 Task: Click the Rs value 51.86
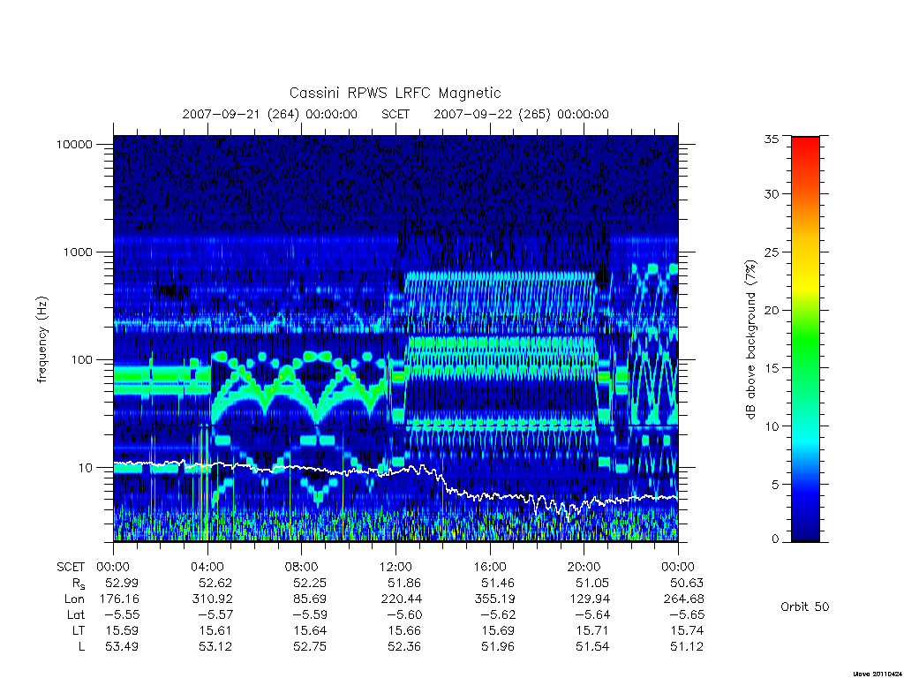pyautogui.click(x=404, y=583)
